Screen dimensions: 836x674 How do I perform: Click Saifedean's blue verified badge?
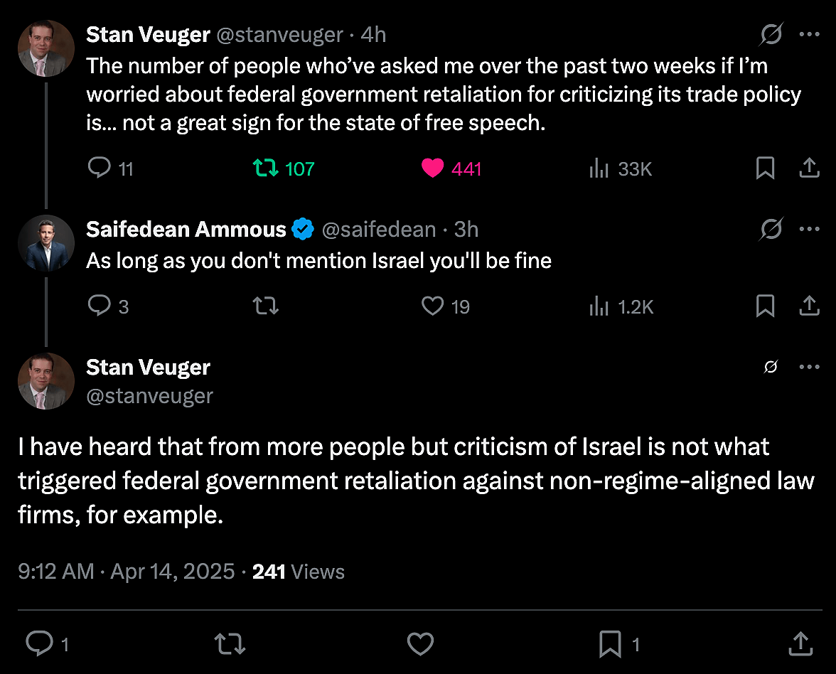pos(303,229)
